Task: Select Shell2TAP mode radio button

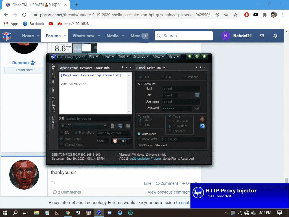Action: tap(170, 131)
